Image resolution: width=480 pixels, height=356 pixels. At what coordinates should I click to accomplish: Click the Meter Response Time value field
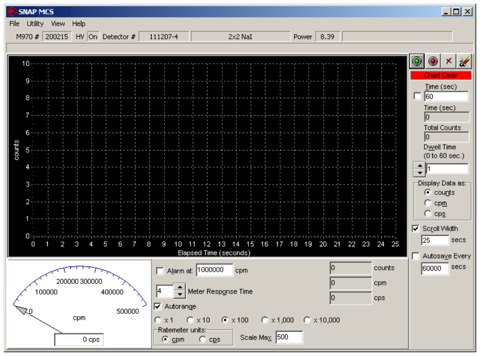[165, 291]
